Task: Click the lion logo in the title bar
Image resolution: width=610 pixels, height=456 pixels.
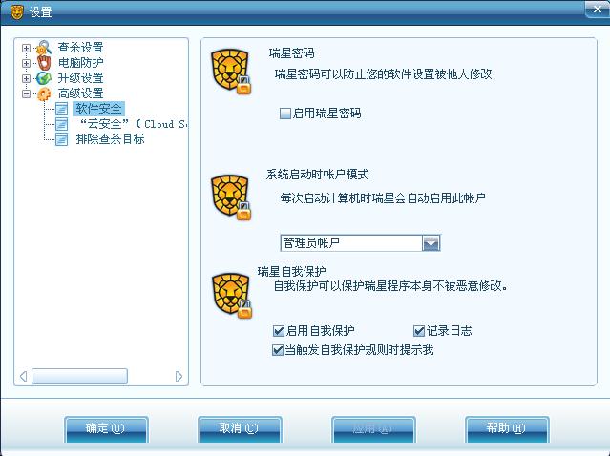Action: (16, 11)
